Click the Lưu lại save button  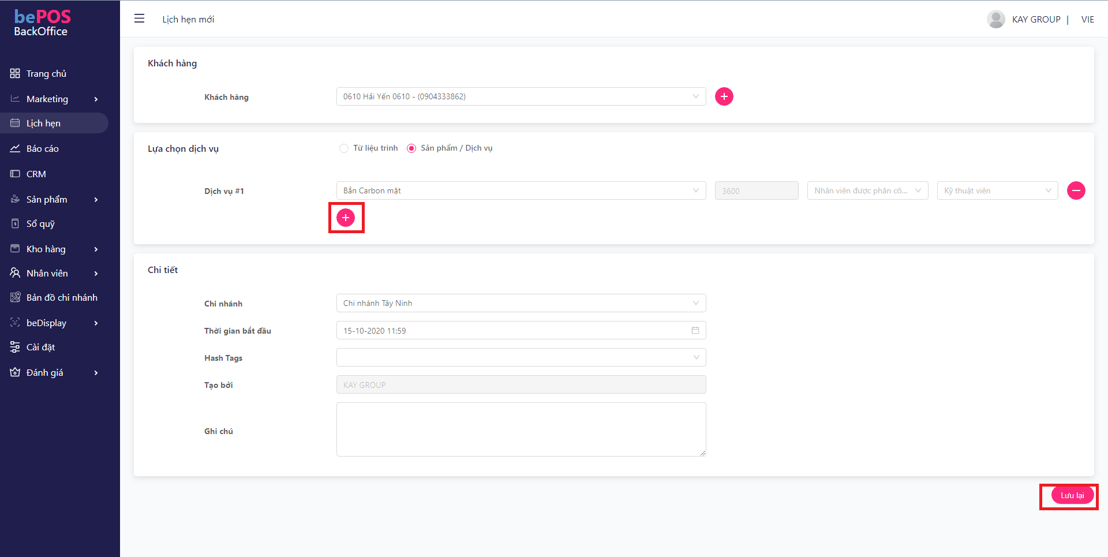[1072, 495]
